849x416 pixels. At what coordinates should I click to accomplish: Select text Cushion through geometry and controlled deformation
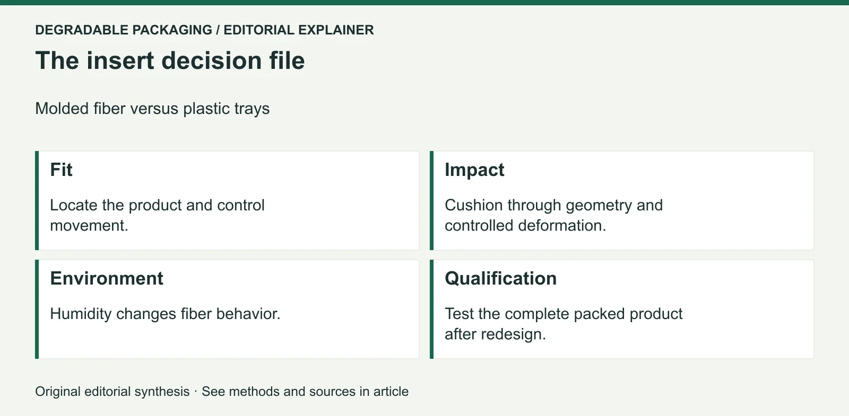coord(553,215)
